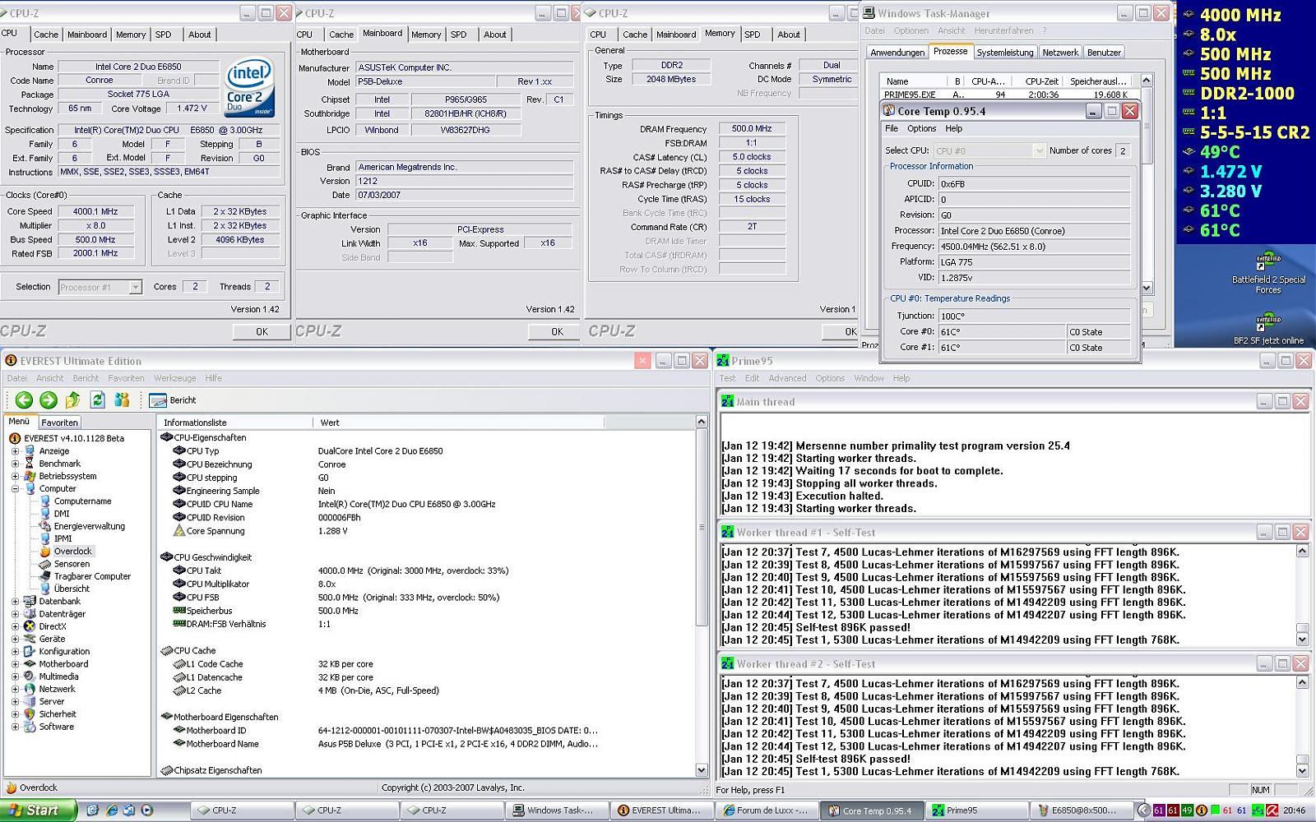Click the Netzwerk globe icon
The width and height of the screenshot is (1316, 822).
tap(30, 689)
